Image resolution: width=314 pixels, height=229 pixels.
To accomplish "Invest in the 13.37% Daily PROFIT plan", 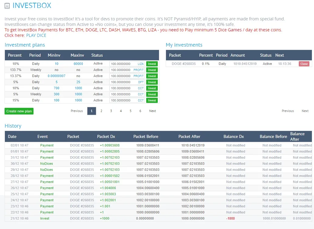I will click(x=152, y=76).
